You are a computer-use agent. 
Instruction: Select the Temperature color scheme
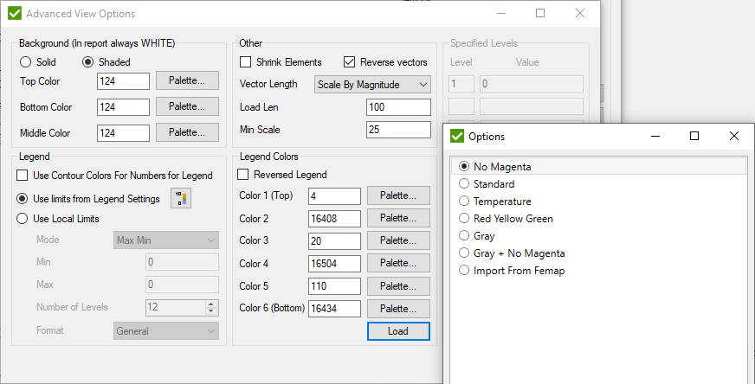[464, 202]
